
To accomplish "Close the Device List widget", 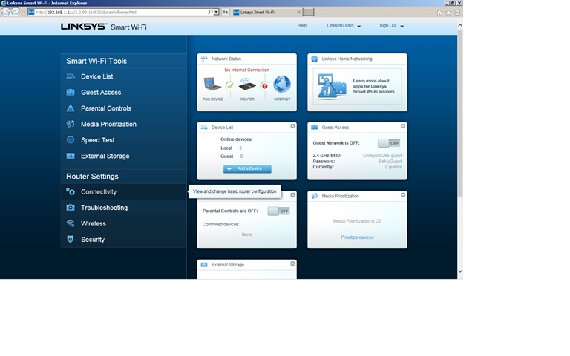I will tap(292, 126).
